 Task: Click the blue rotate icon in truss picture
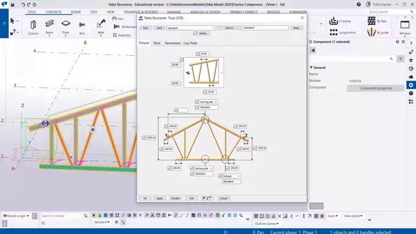coord(188,73)
